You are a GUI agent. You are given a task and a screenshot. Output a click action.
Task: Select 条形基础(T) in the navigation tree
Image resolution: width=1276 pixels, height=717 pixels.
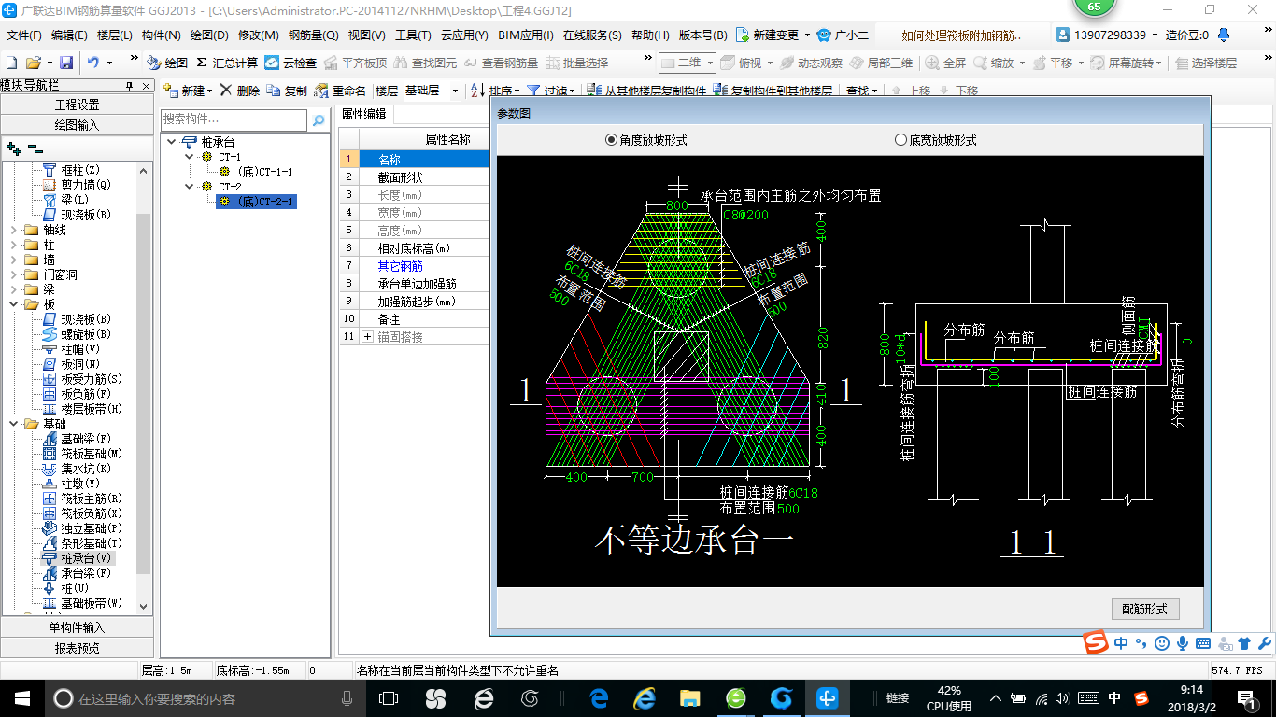tap(82, 542)
